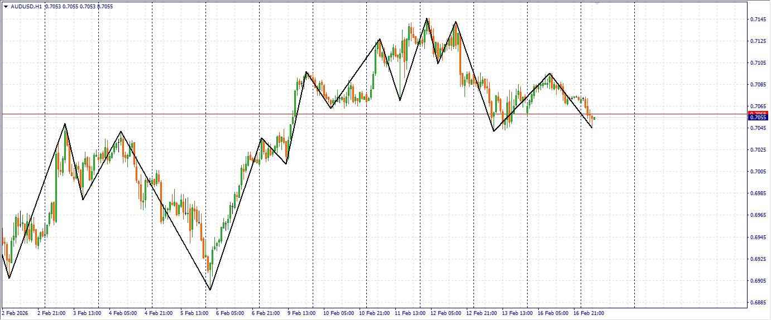The height and width of the screenshot is (320, 771).
Task: Click the 16 Feb 05:00 time label
Action: 553,313
